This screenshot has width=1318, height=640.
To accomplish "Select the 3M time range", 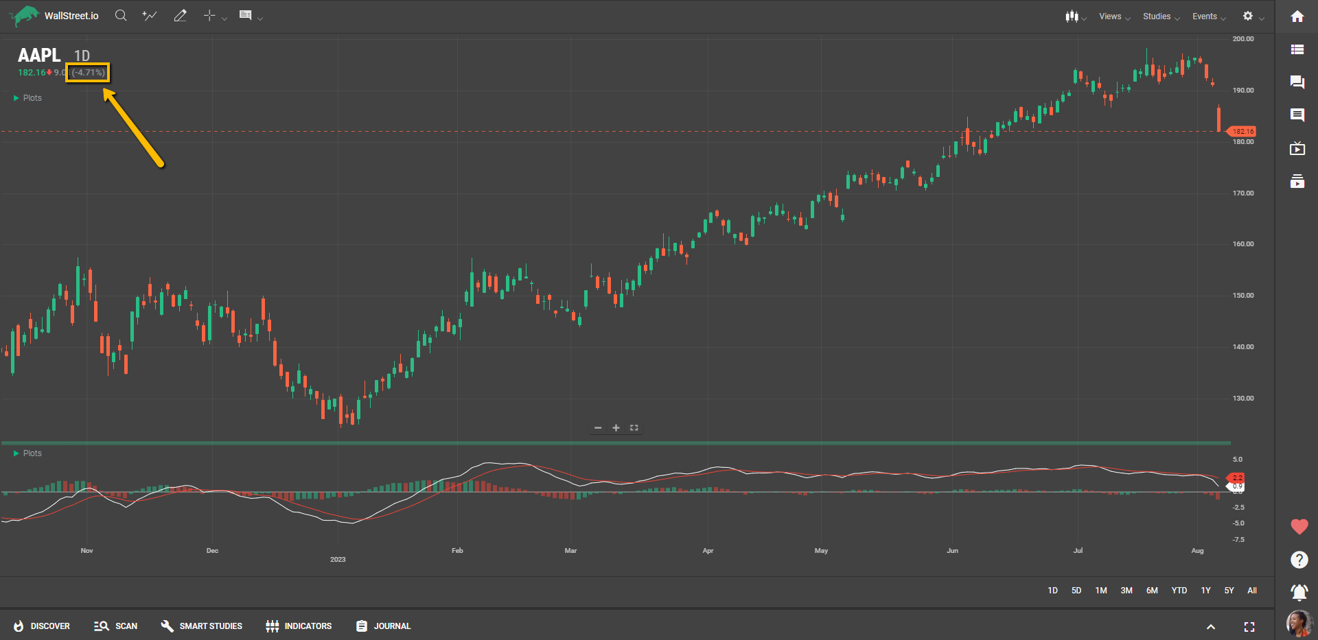I will pyautogui.click(x=1126, y=591).
